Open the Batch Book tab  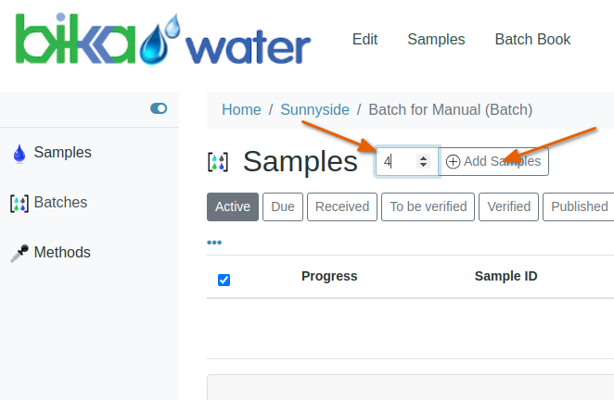tap(532, 40)
